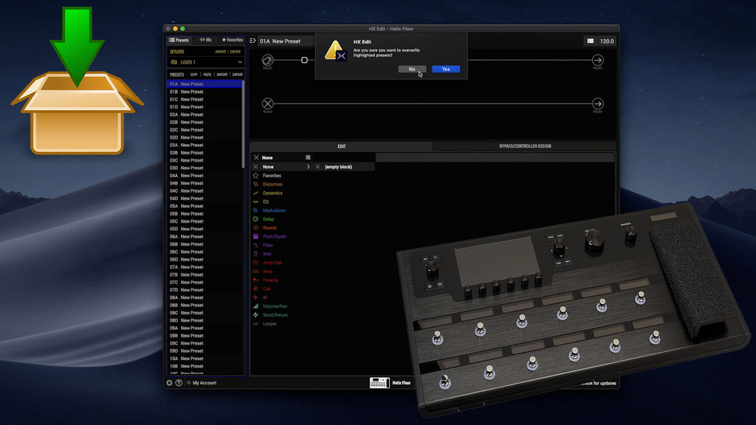This screenshot has height=425, width=756.
Task: Select the Delay effect category icon
Action: coord(256,219)
